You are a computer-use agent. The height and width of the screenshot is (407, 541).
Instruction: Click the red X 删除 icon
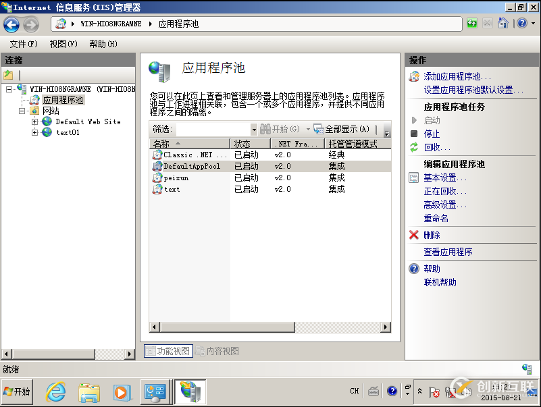[414, 235]
